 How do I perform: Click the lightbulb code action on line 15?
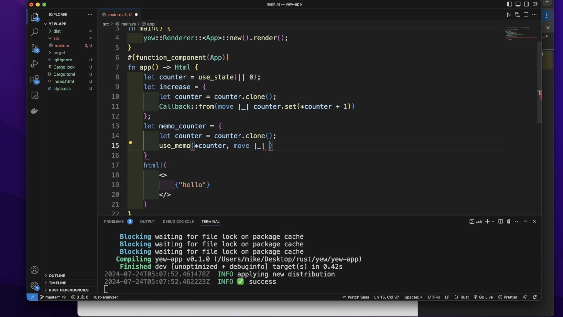coord(130,144)
